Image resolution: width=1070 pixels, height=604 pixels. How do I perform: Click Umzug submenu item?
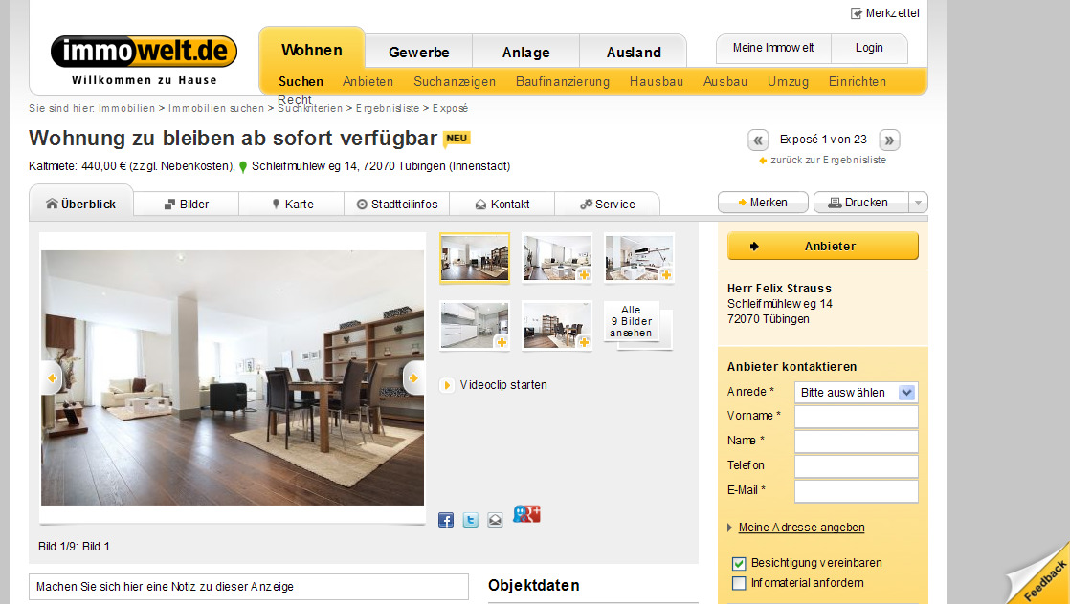coord(789,82)
